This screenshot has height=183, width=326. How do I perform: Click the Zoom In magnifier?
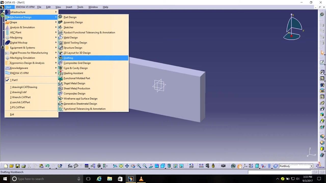pyautogui.click(x=139, y=166)
